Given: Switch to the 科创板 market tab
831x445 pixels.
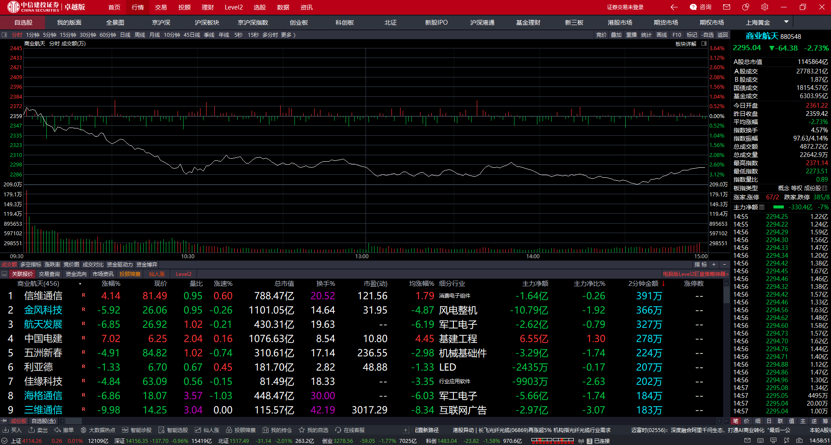Looking at the screenshot, I should coord(345,22).
